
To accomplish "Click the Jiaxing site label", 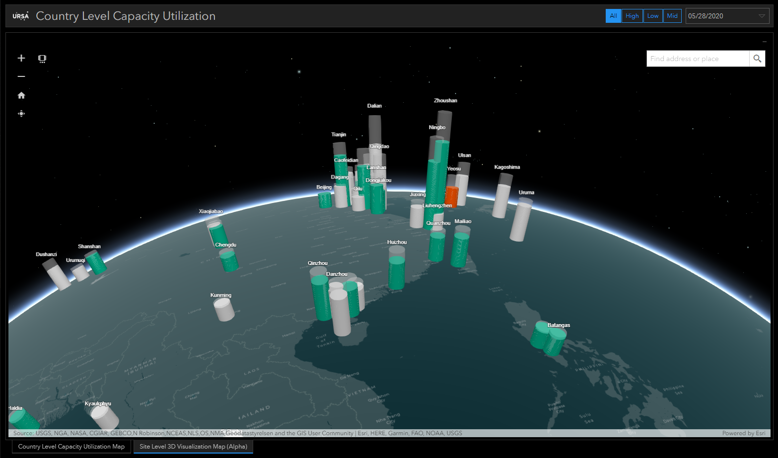I will [418, 195].
